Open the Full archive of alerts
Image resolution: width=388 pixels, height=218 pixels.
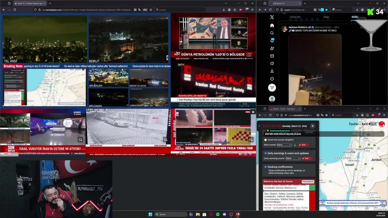[x=308, y=182]
